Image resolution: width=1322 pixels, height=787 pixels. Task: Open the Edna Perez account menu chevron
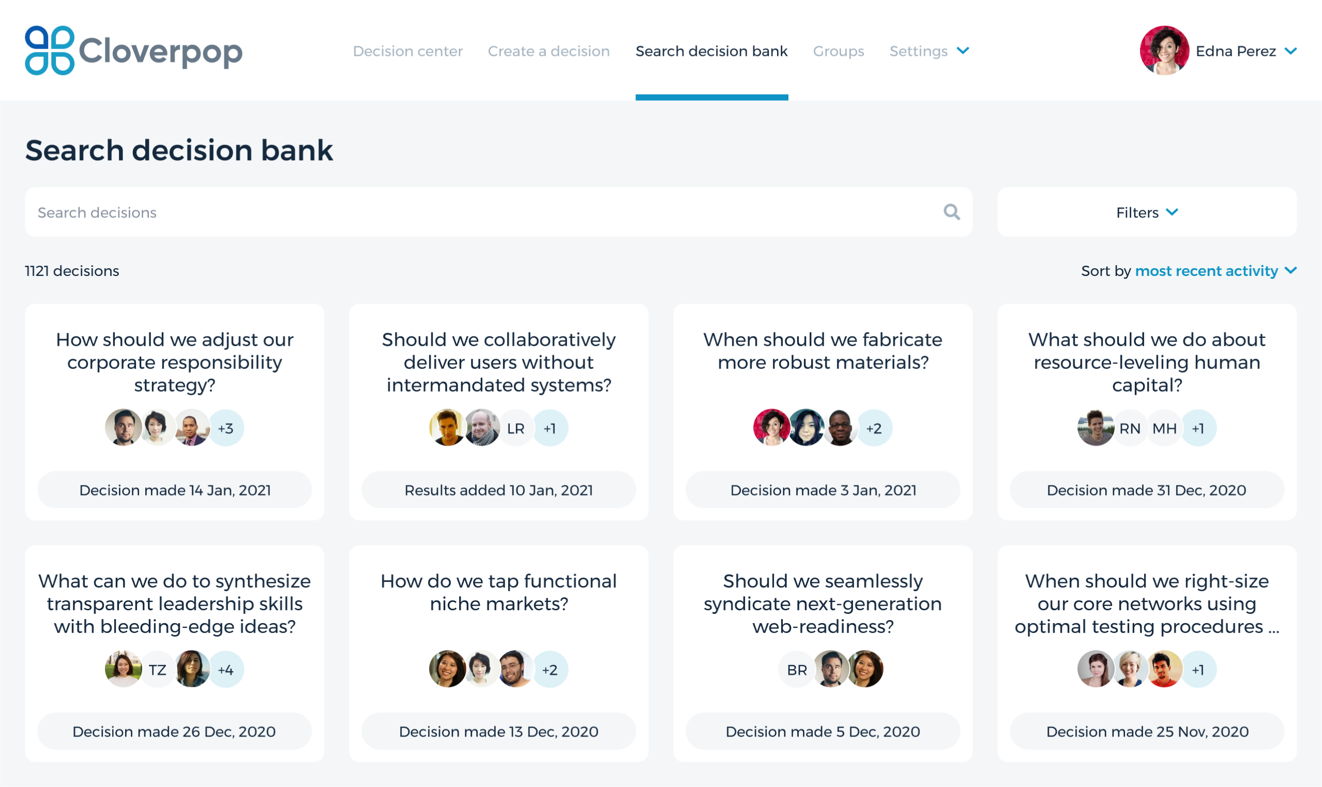coord(1290,51)
